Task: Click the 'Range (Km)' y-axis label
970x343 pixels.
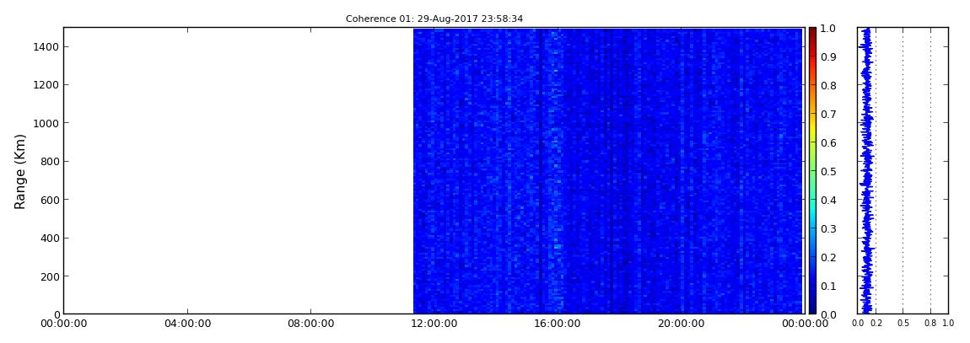Action: pos(19,171)
